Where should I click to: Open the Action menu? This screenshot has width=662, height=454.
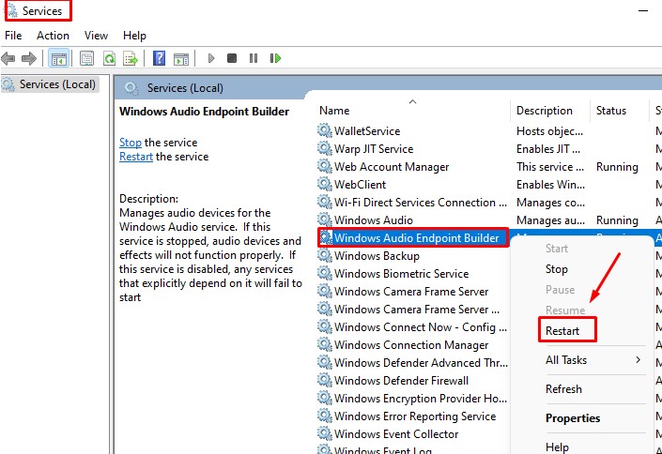[53, 36]
